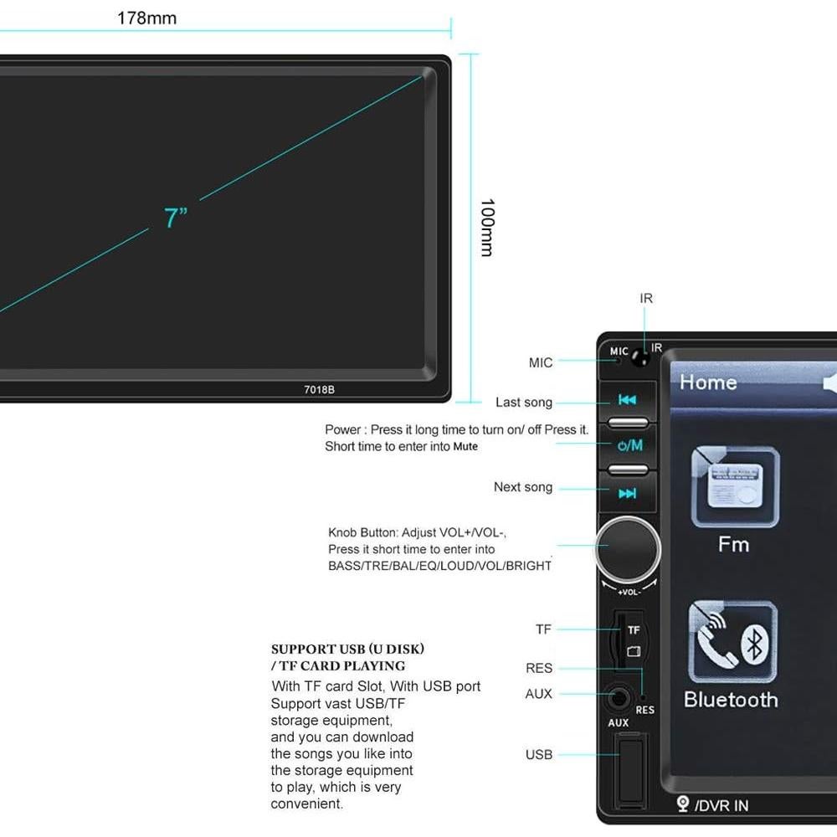Click the 7" diagonal size label

coord(176,218)
